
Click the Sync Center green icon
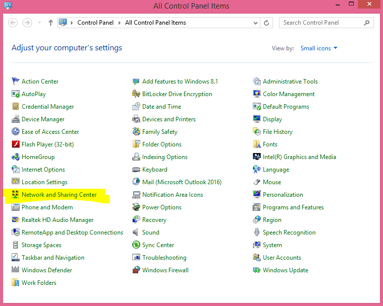136,245
